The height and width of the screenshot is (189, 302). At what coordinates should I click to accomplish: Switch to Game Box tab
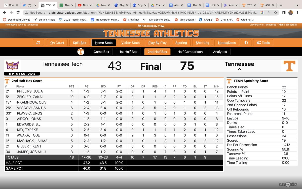coord(101,52)
